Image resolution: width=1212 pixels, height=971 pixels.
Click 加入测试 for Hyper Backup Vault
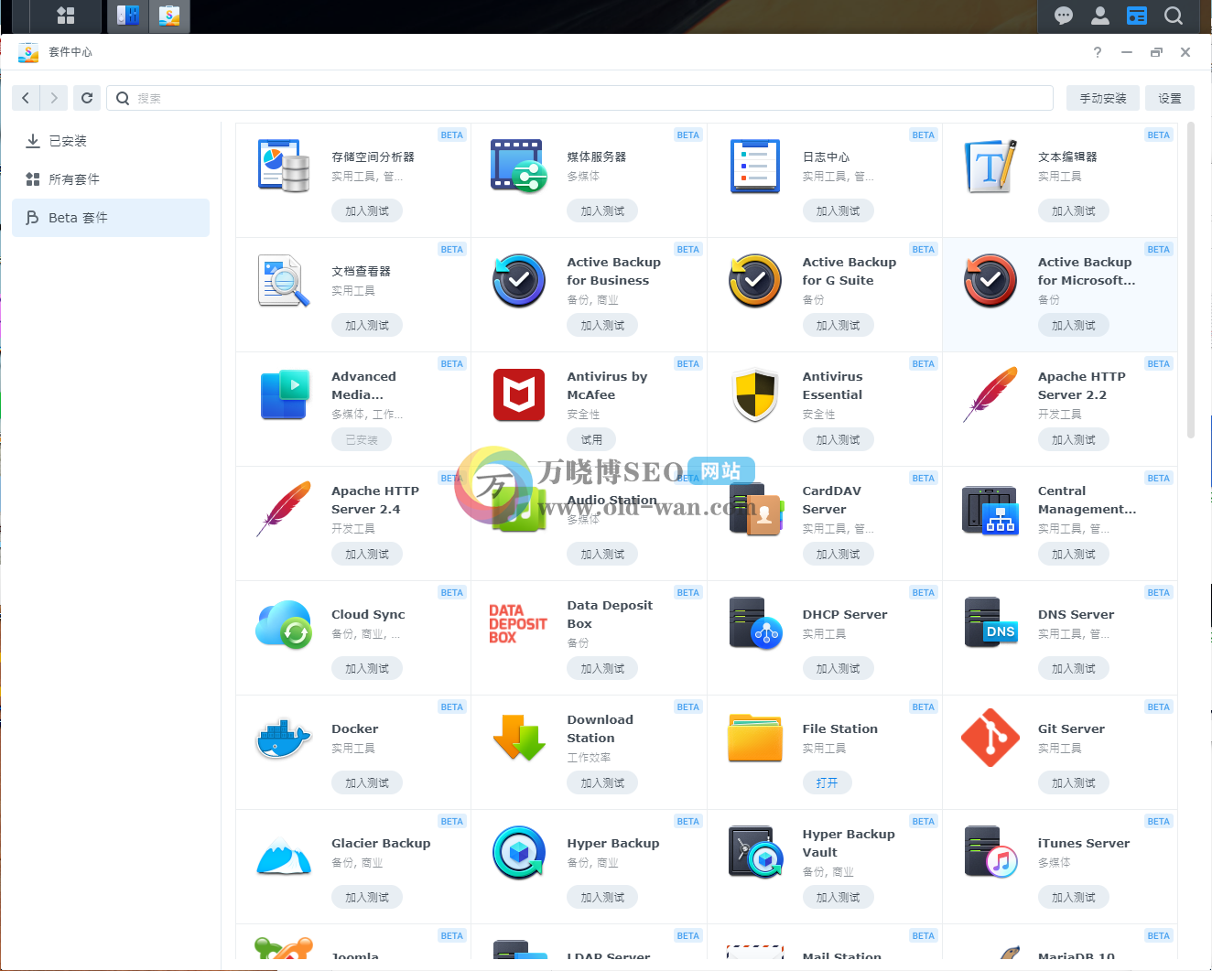pyautogui.click(x=839, y=897)
